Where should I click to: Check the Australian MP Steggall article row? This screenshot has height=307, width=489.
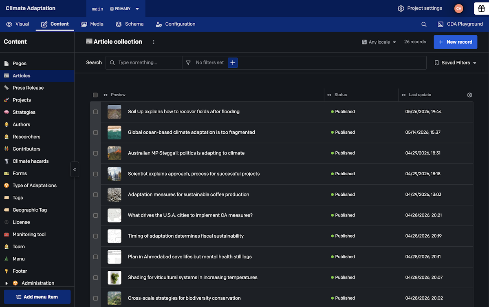point(95,153)
